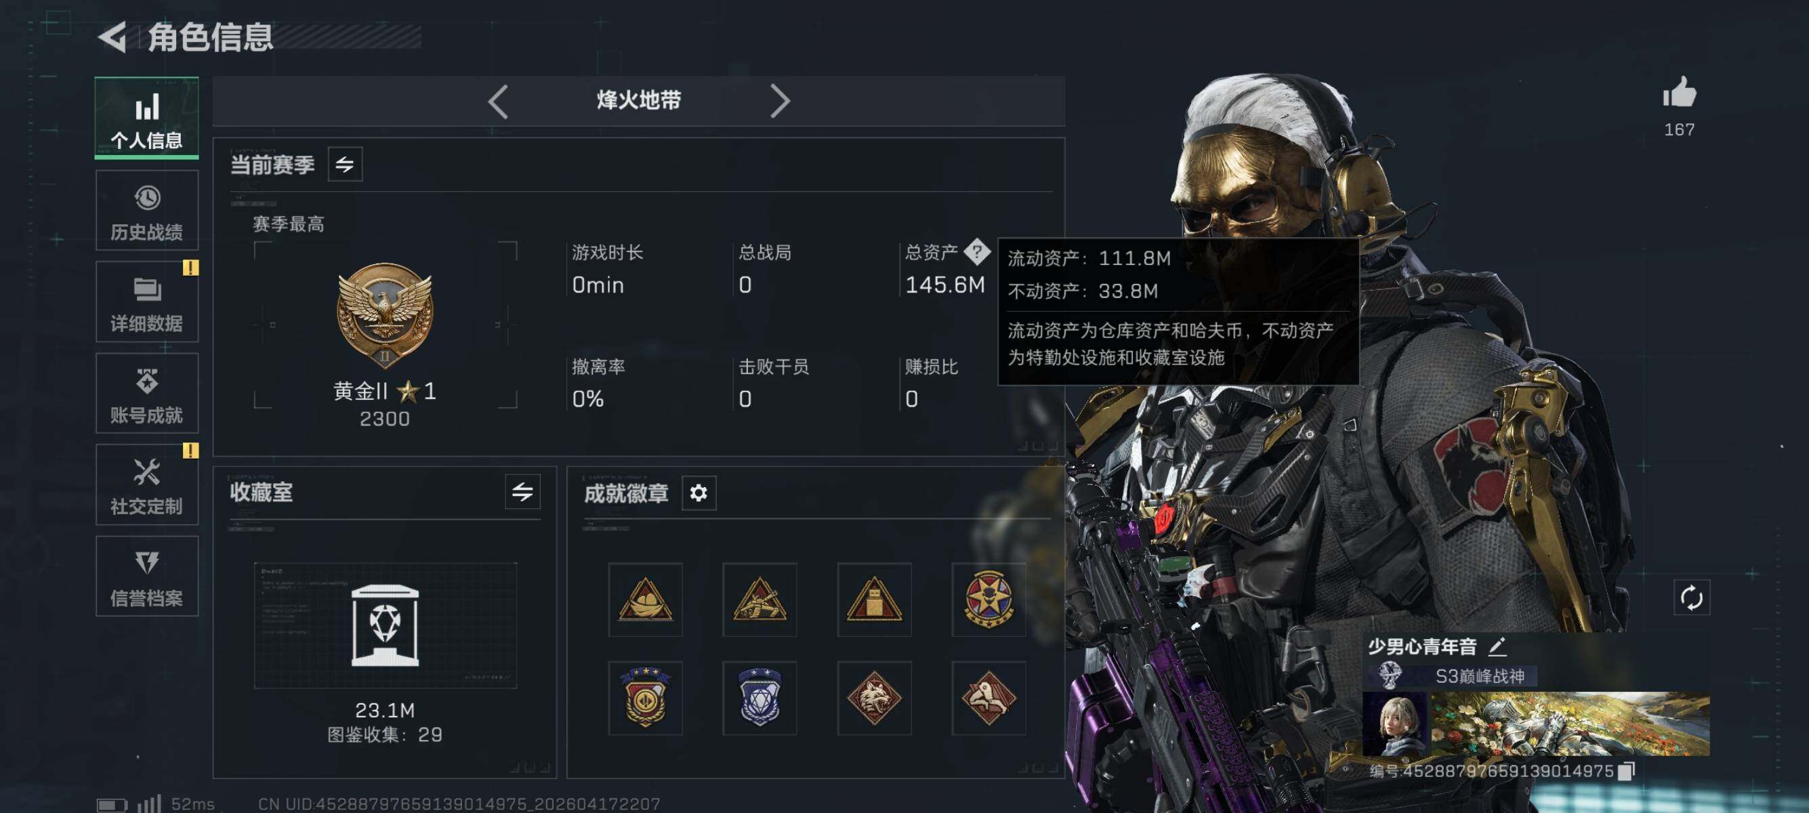
Task: Open the 社交定制 sidebar button
Action: pos(147,484)
